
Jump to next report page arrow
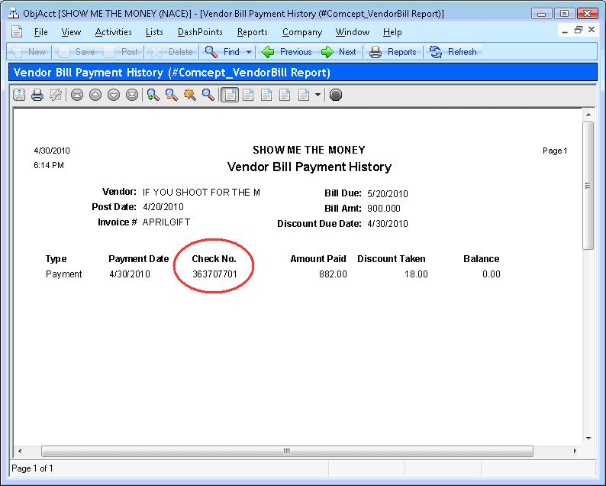(114, 95)
